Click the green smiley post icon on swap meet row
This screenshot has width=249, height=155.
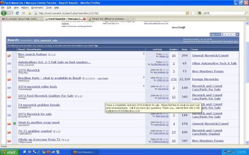(14, 124)
